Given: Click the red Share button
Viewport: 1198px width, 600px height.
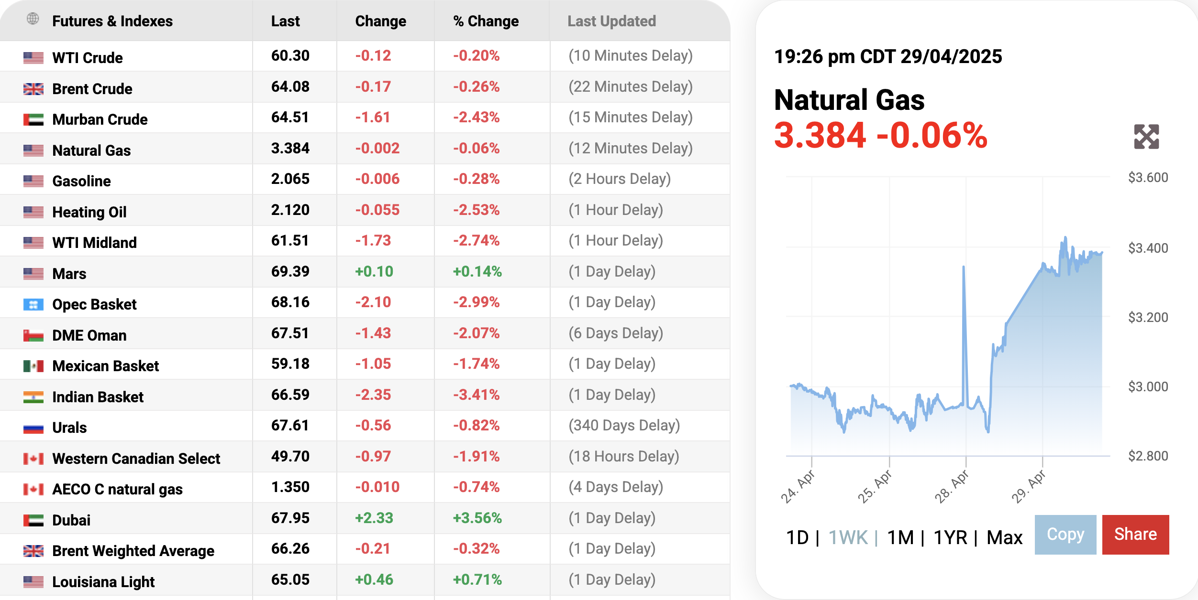Looking at the screenshot, I should 1135,535.
